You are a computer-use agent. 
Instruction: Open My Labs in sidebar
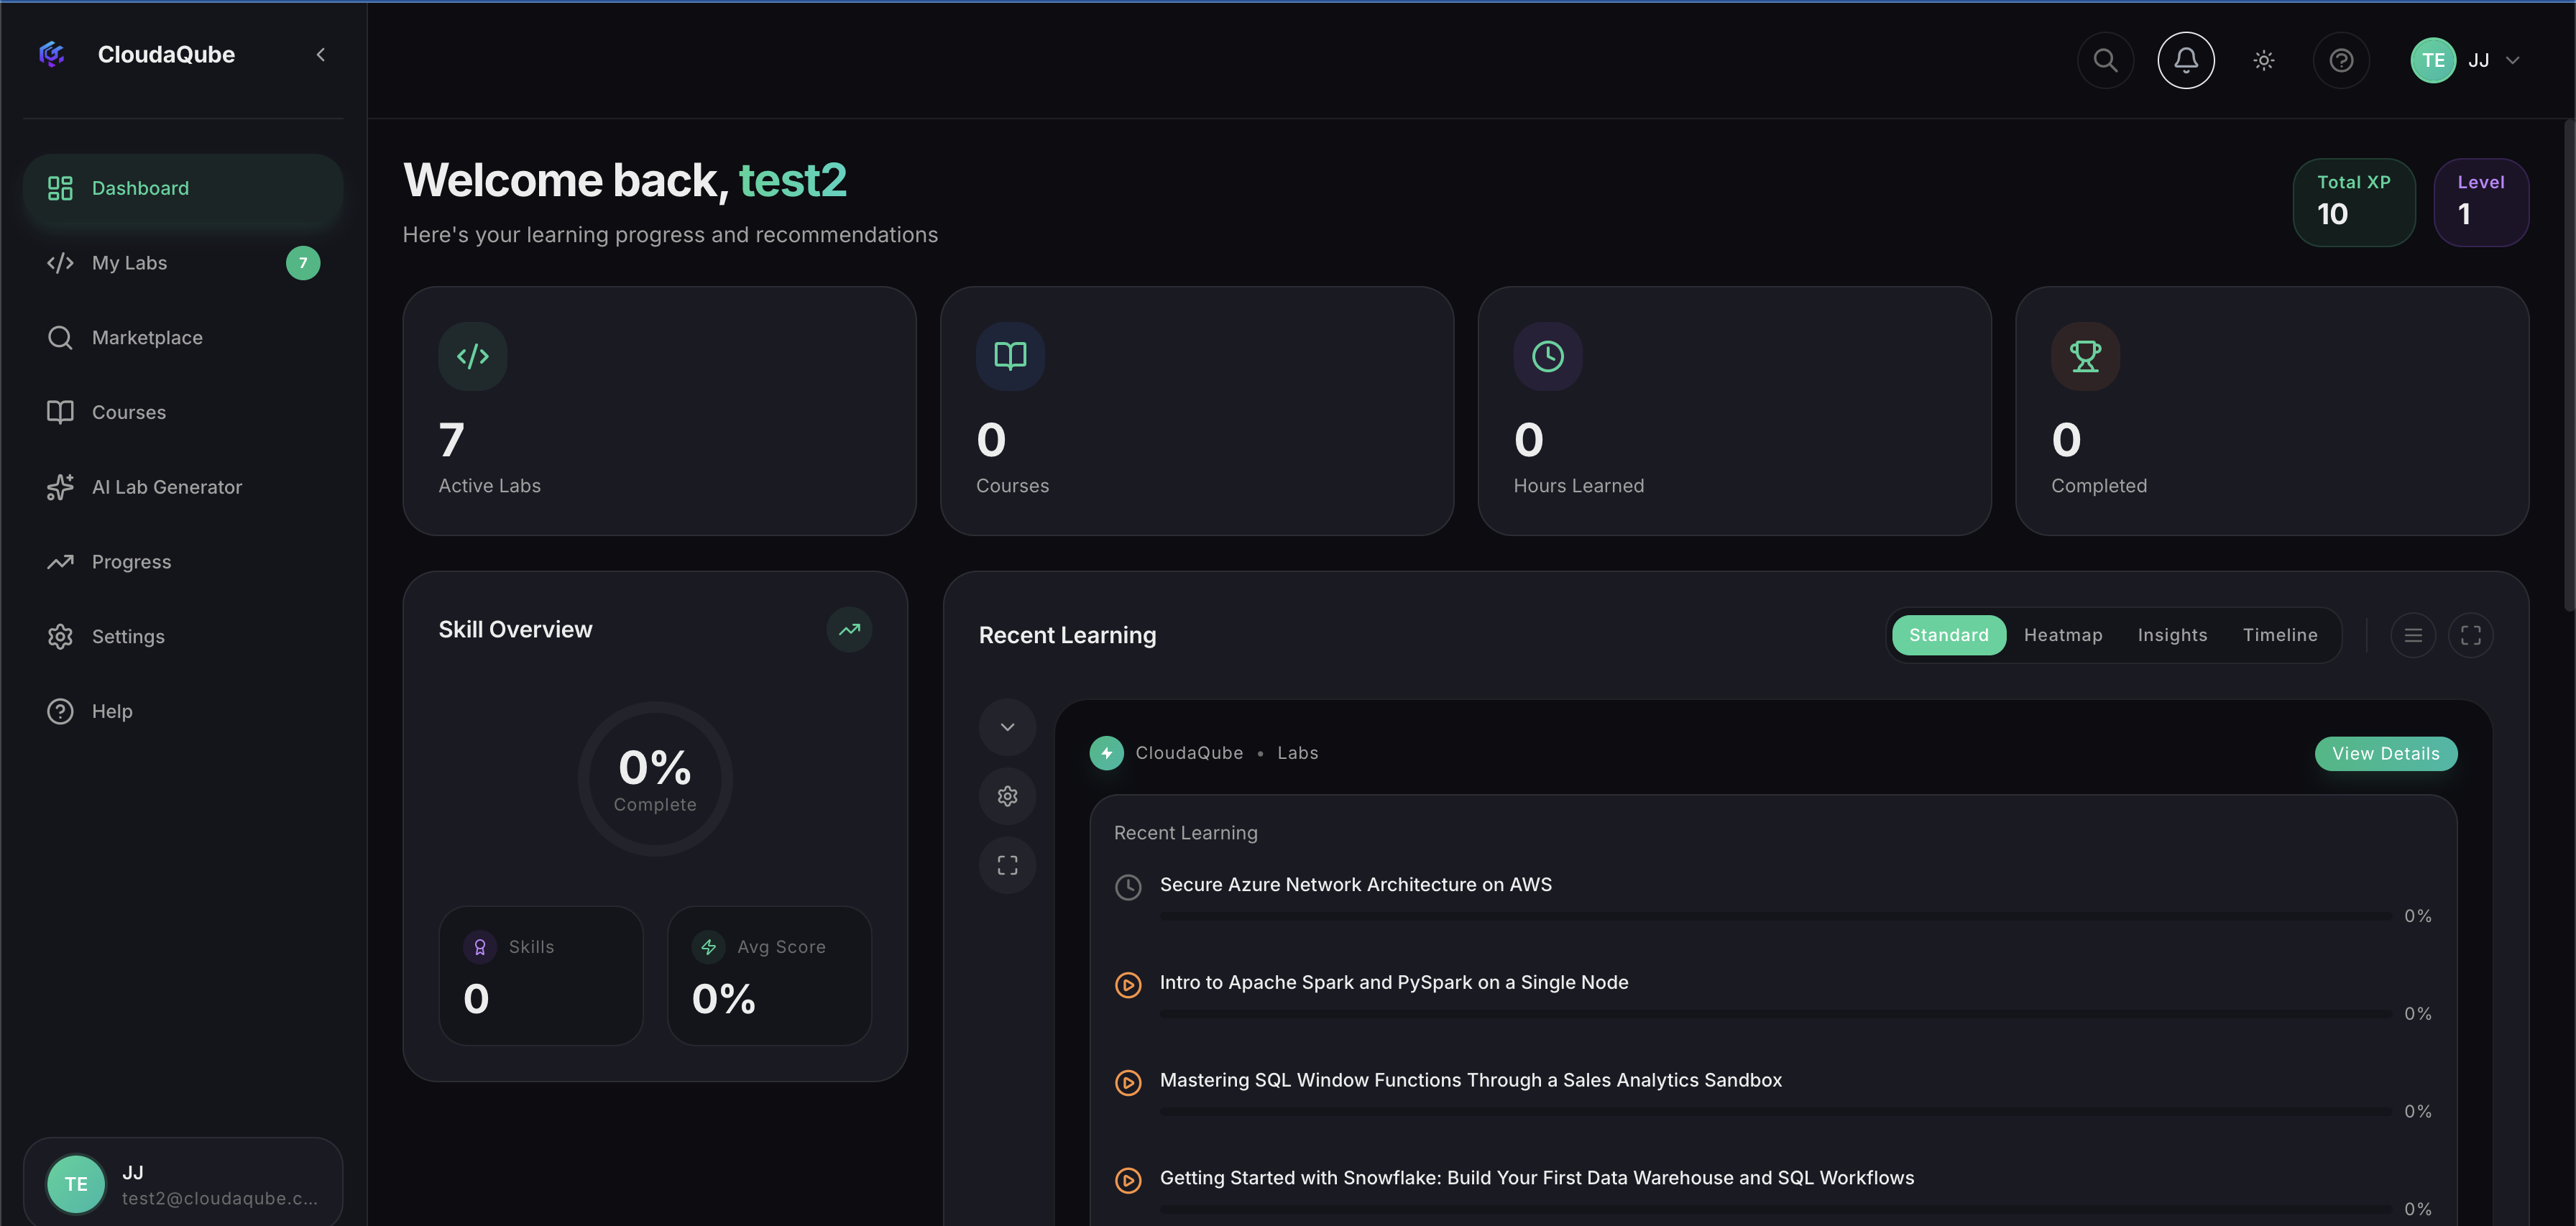coord(183,263)
